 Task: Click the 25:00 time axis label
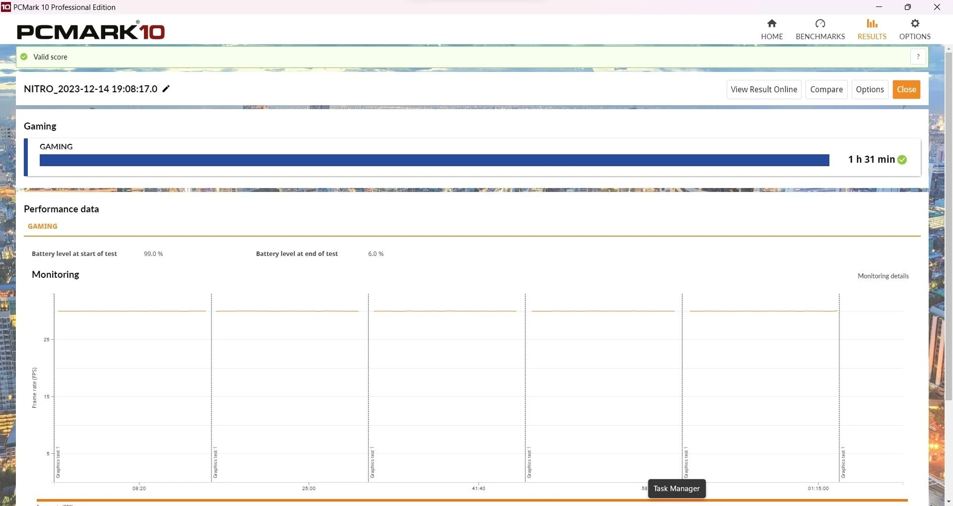point(309,489)
